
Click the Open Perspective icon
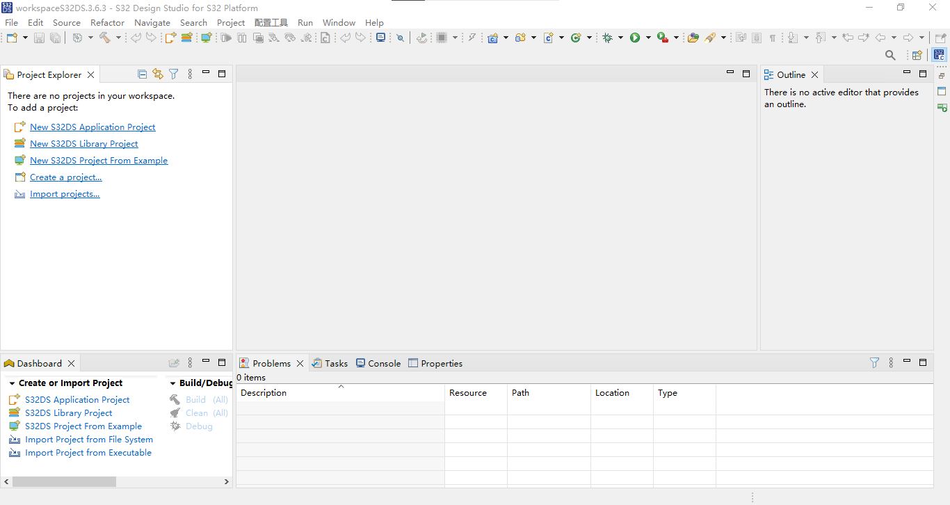917,55
